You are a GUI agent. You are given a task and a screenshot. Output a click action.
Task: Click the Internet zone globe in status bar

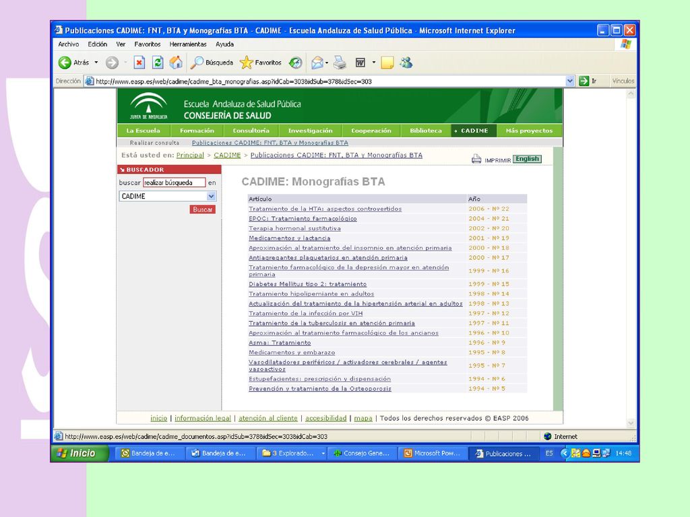(547, 436)
